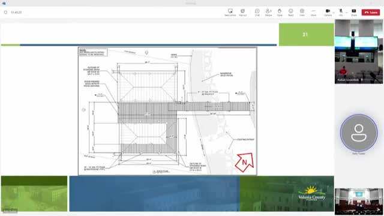Select the presenter video feed tile

[x=359, y=52]
